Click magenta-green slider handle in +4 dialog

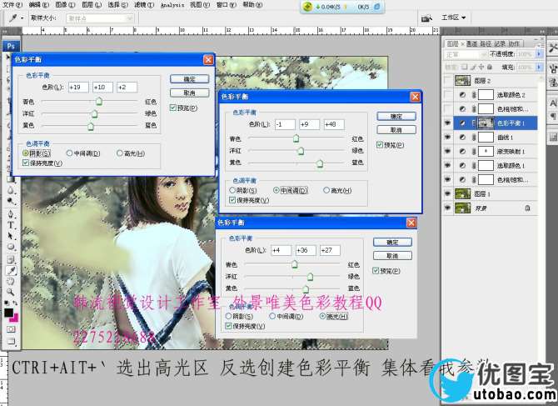click(x=310, y=277)
